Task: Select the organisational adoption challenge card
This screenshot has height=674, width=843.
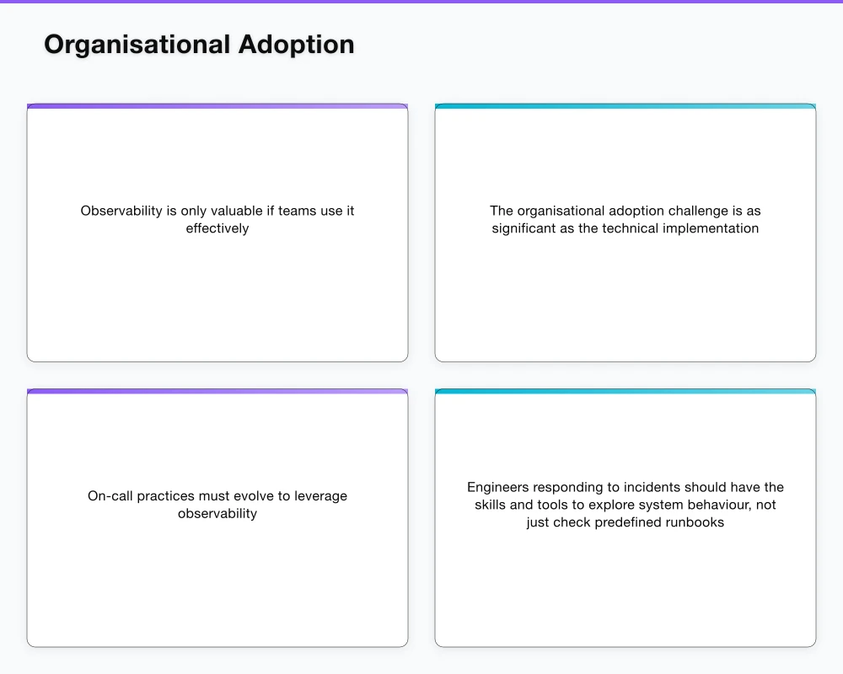Action: (x=625, y=232)
